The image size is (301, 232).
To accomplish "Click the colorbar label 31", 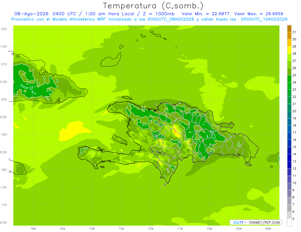I will click(294, 32).
